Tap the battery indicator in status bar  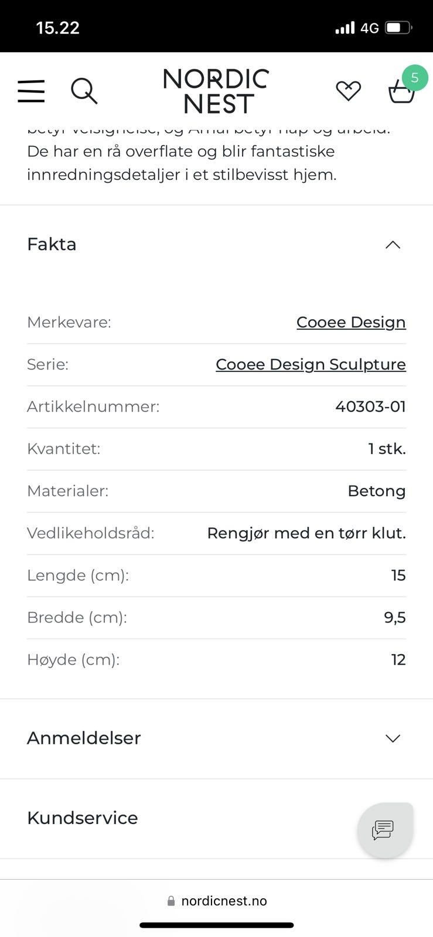click(x=398, y=28)
